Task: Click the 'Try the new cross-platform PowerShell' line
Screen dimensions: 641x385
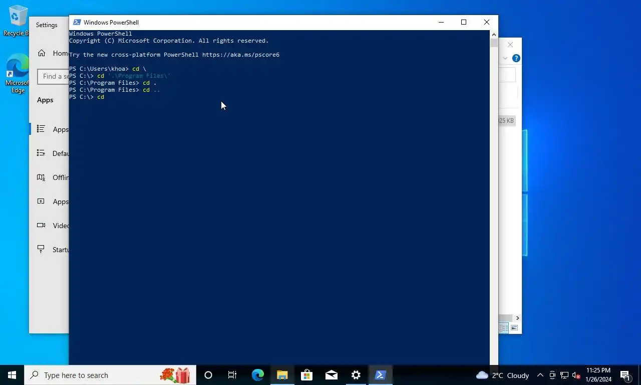Action: [x=174, y=55]
